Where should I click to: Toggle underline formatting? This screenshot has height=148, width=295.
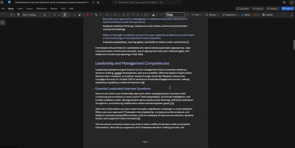click(x=75, y=15)
